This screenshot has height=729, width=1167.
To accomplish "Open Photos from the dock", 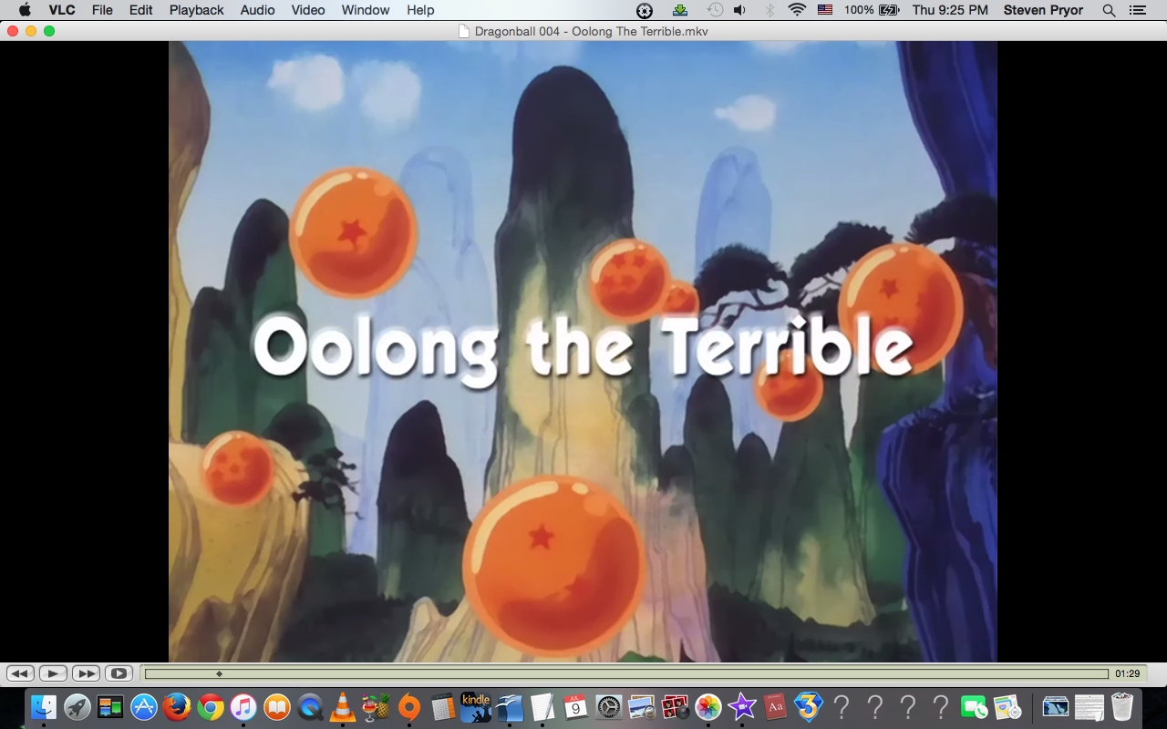I will [708, 706].
